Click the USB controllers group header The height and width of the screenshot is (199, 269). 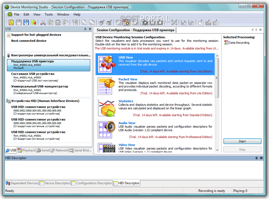tap(49, 55)
